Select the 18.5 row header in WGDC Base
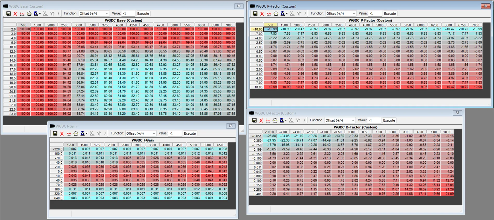This screenshot has height=220, width=494. [10, 78]
